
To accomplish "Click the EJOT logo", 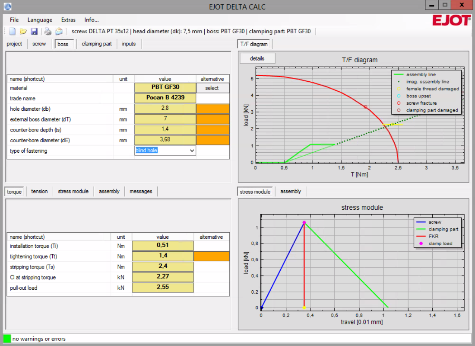I will tap(451, 20).
